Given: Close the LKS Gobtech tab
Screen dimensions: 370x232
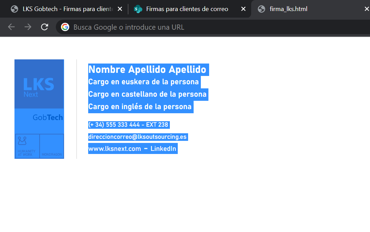Looking at the screenshot, I should (x=120, y=9).
